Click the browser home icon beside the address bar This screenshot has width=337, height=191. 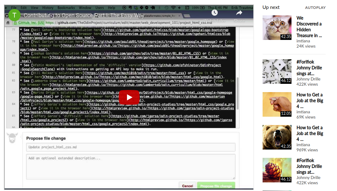point(8,22)
